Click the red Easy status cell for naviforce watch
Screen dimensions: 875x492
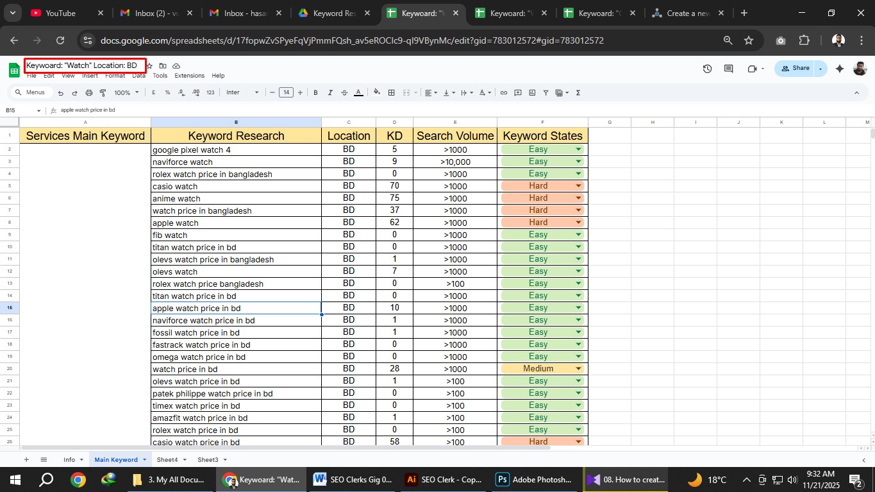point(542,161)
